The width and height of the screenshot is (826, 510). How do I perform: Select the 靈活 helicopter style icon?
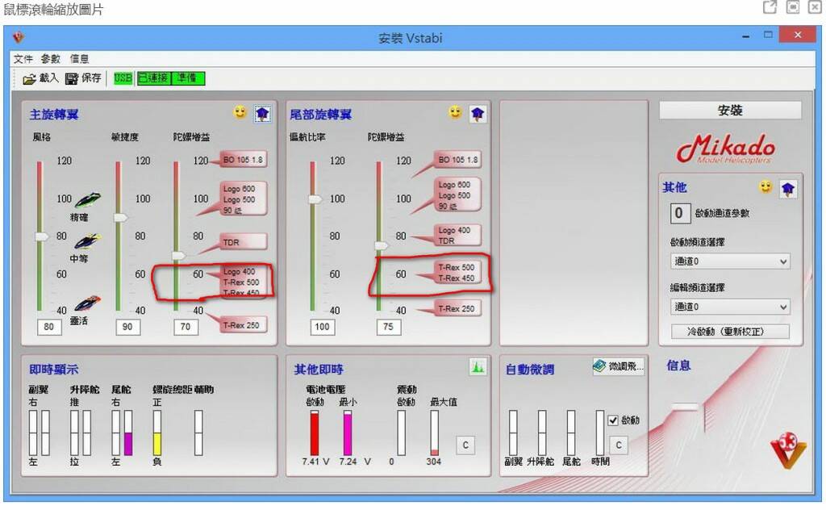tap(87, 303)
